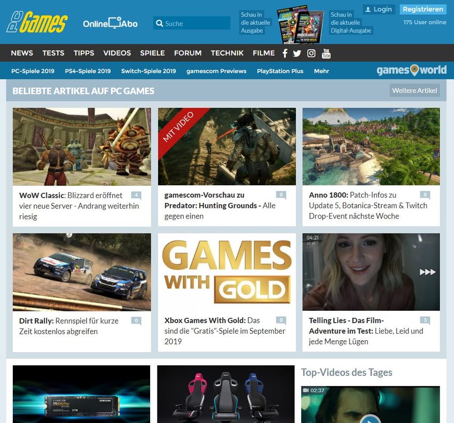454x423 pixels.
Task: Open the Samsung SSD article thumbnail
Action: point(81,394)
